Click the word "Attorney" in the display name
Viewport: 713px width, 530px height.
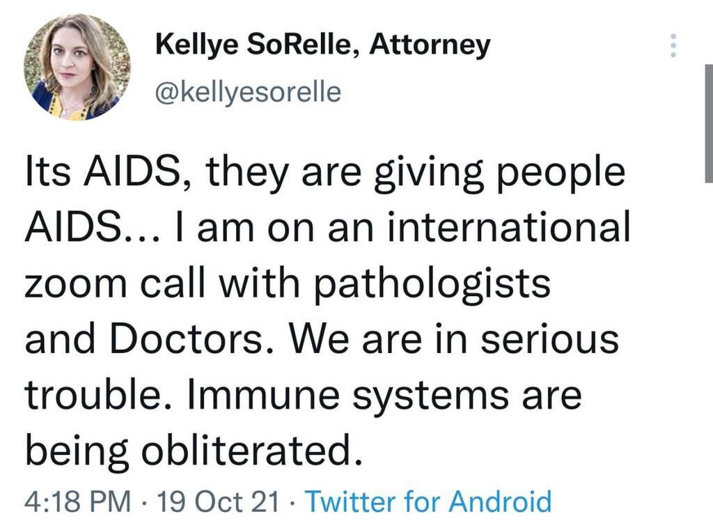[429, 45]
